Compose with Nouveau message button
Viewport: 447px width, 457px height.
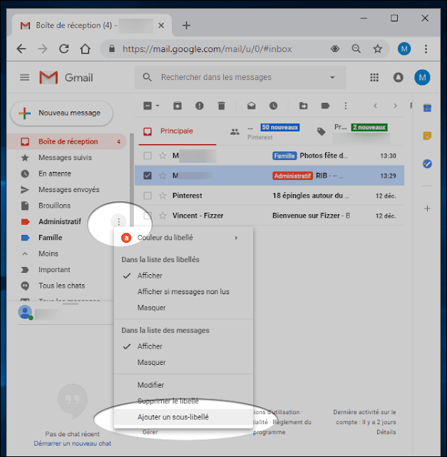[61, 113]
